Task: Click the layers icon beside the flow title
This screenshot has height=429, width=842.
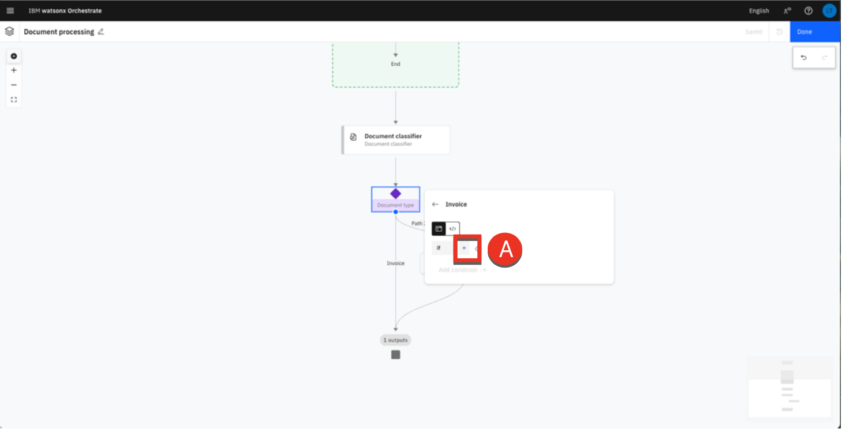Action: pyautogui.click(x=9, y=32)
